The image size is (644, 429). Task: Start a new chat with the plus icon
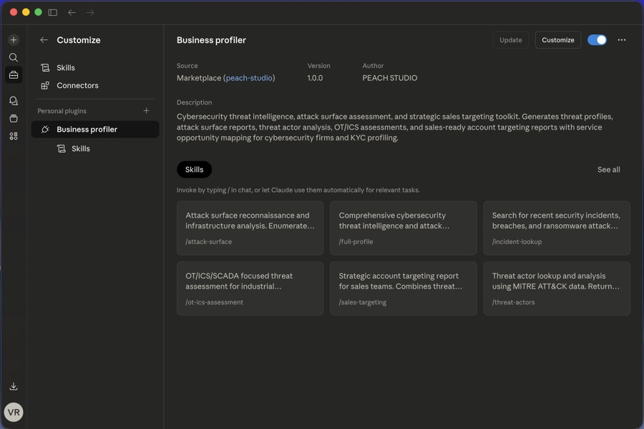(x=13, y=39)
